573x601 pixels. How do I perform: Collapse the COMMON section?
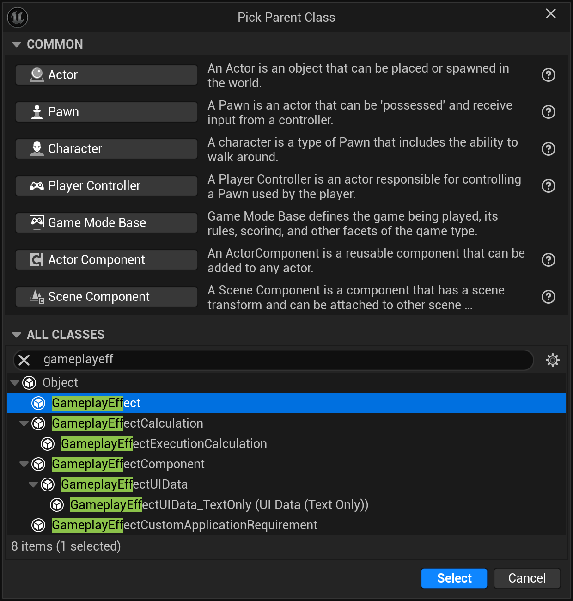coord(17,44)
